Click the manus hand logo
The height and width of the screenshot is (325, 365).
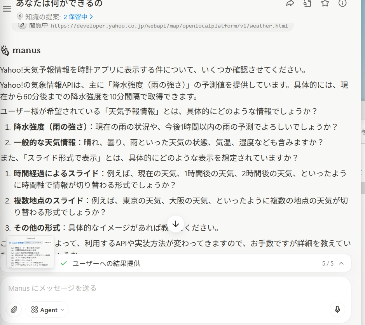tap(5, 50)
